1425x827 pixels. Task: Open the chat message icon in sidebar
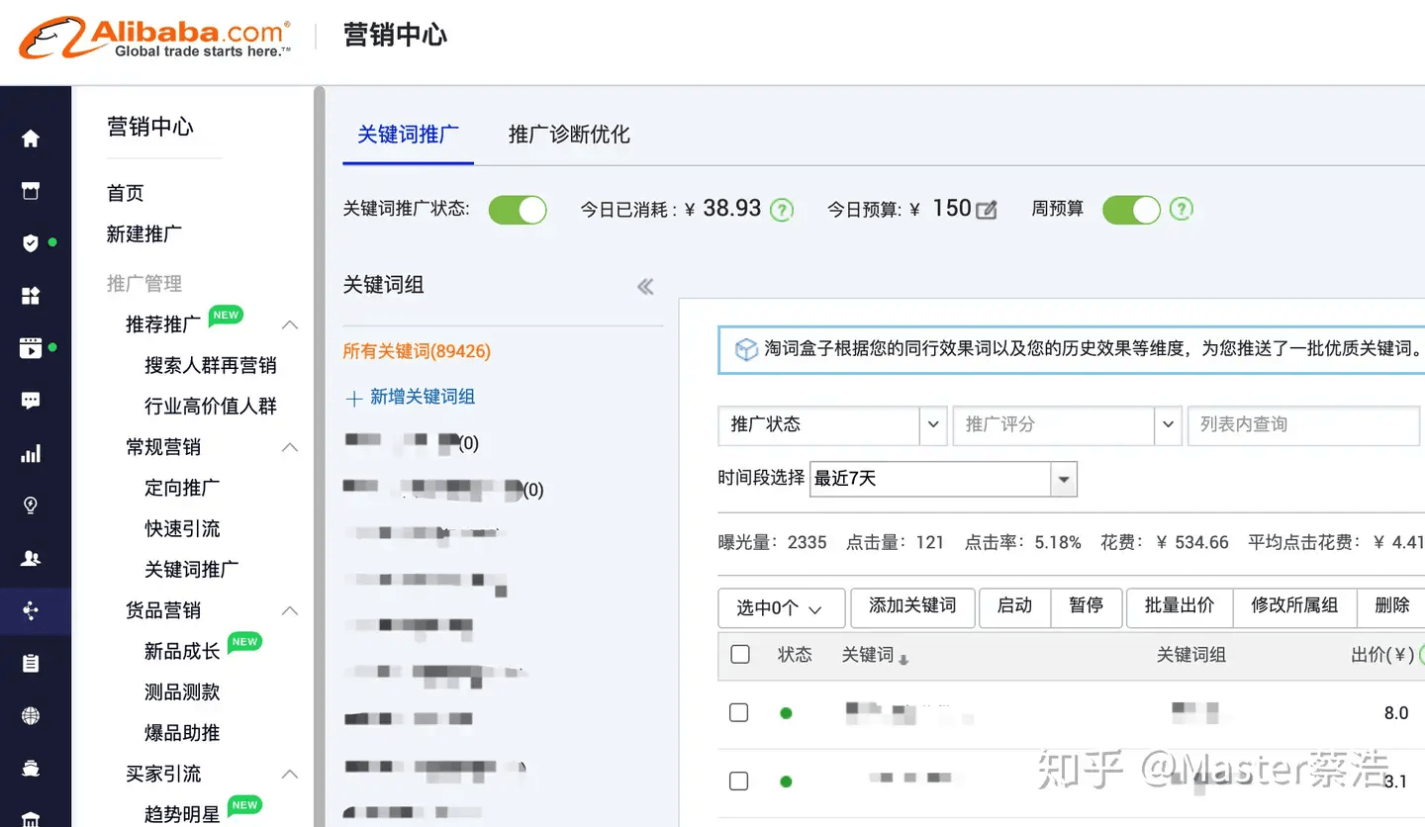(31, 401)
